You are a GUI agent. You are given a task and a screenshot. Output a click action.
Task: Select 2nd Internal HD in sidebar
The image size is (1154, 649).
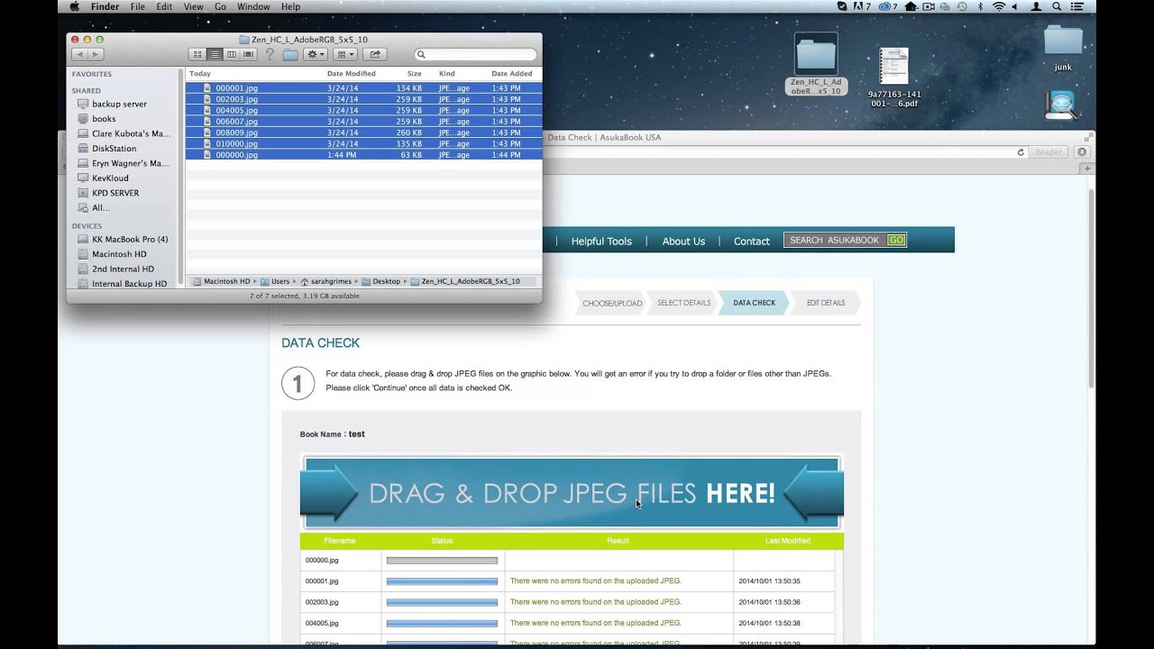[123, 269]
